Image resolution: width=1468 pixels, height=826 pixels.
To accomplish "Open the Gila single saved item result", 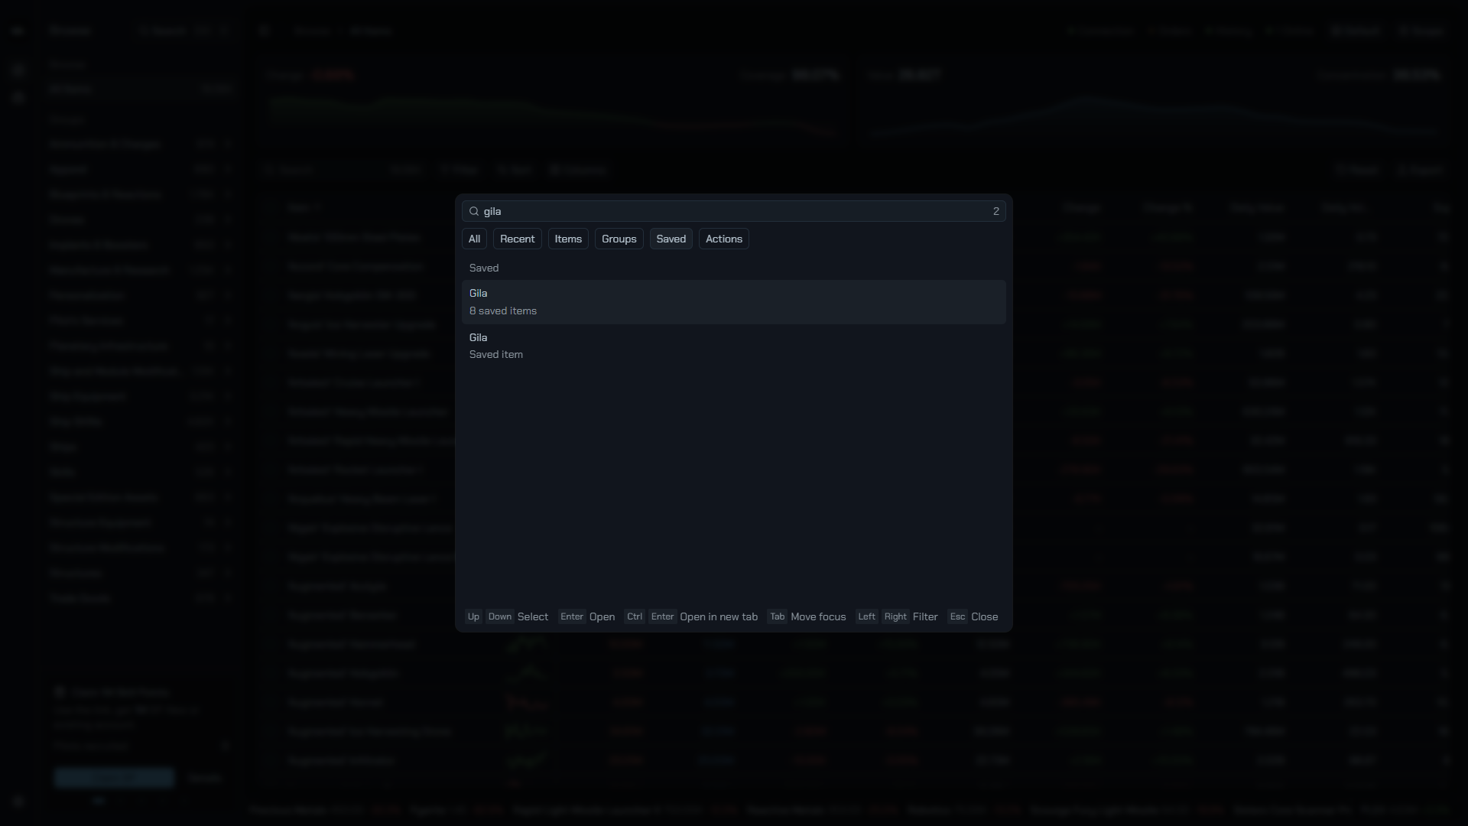I will pos(733,346).
